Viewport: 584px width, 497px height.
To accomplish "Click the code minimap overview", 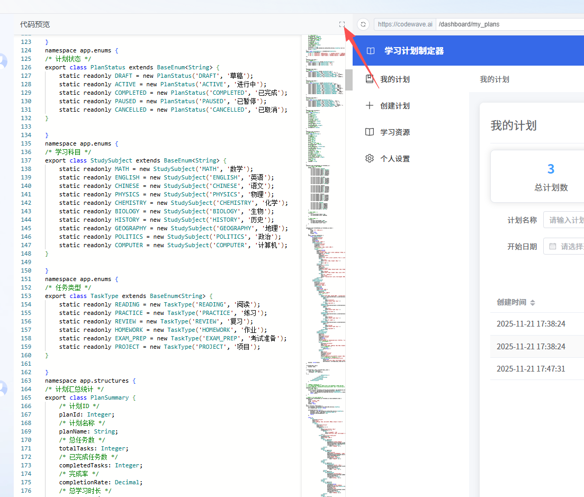I will [x=326, y=266].
